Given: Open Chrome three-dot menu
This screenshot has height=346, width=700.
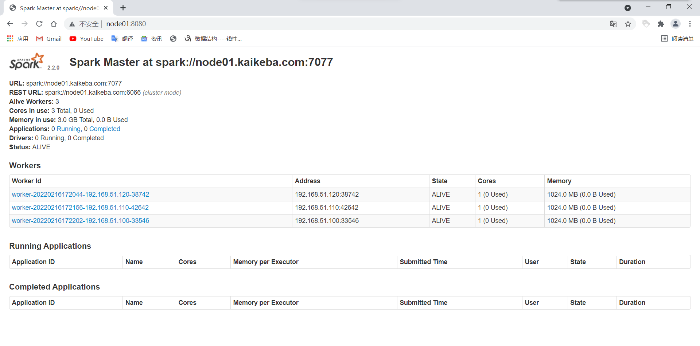Looking at the screenshot, I should (x=690, y=24).
